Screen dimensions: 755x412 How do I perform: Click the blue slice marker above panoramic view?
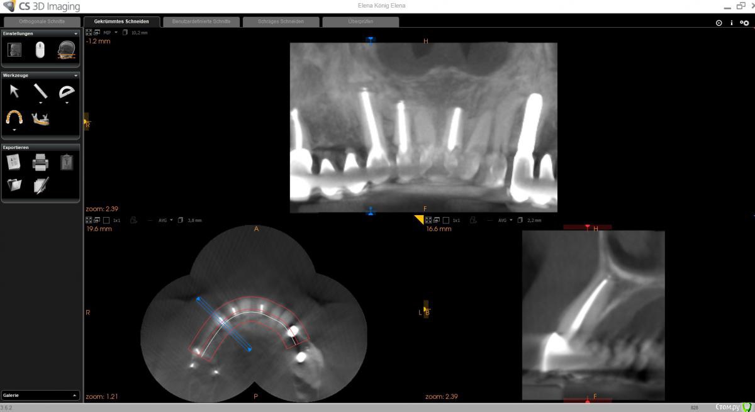(x=371, y=40)
